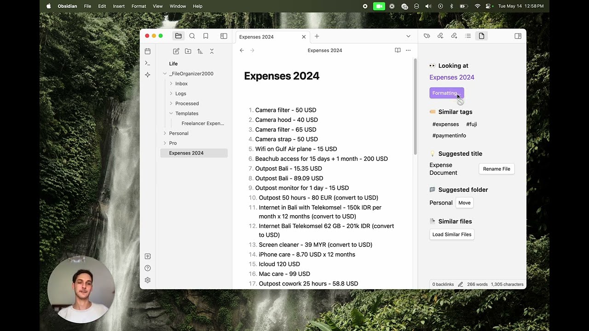Click the sparkle AI icon in ribbon
Image resolution: width=589 pixels, height=331 pixels.
coord(148,74)
